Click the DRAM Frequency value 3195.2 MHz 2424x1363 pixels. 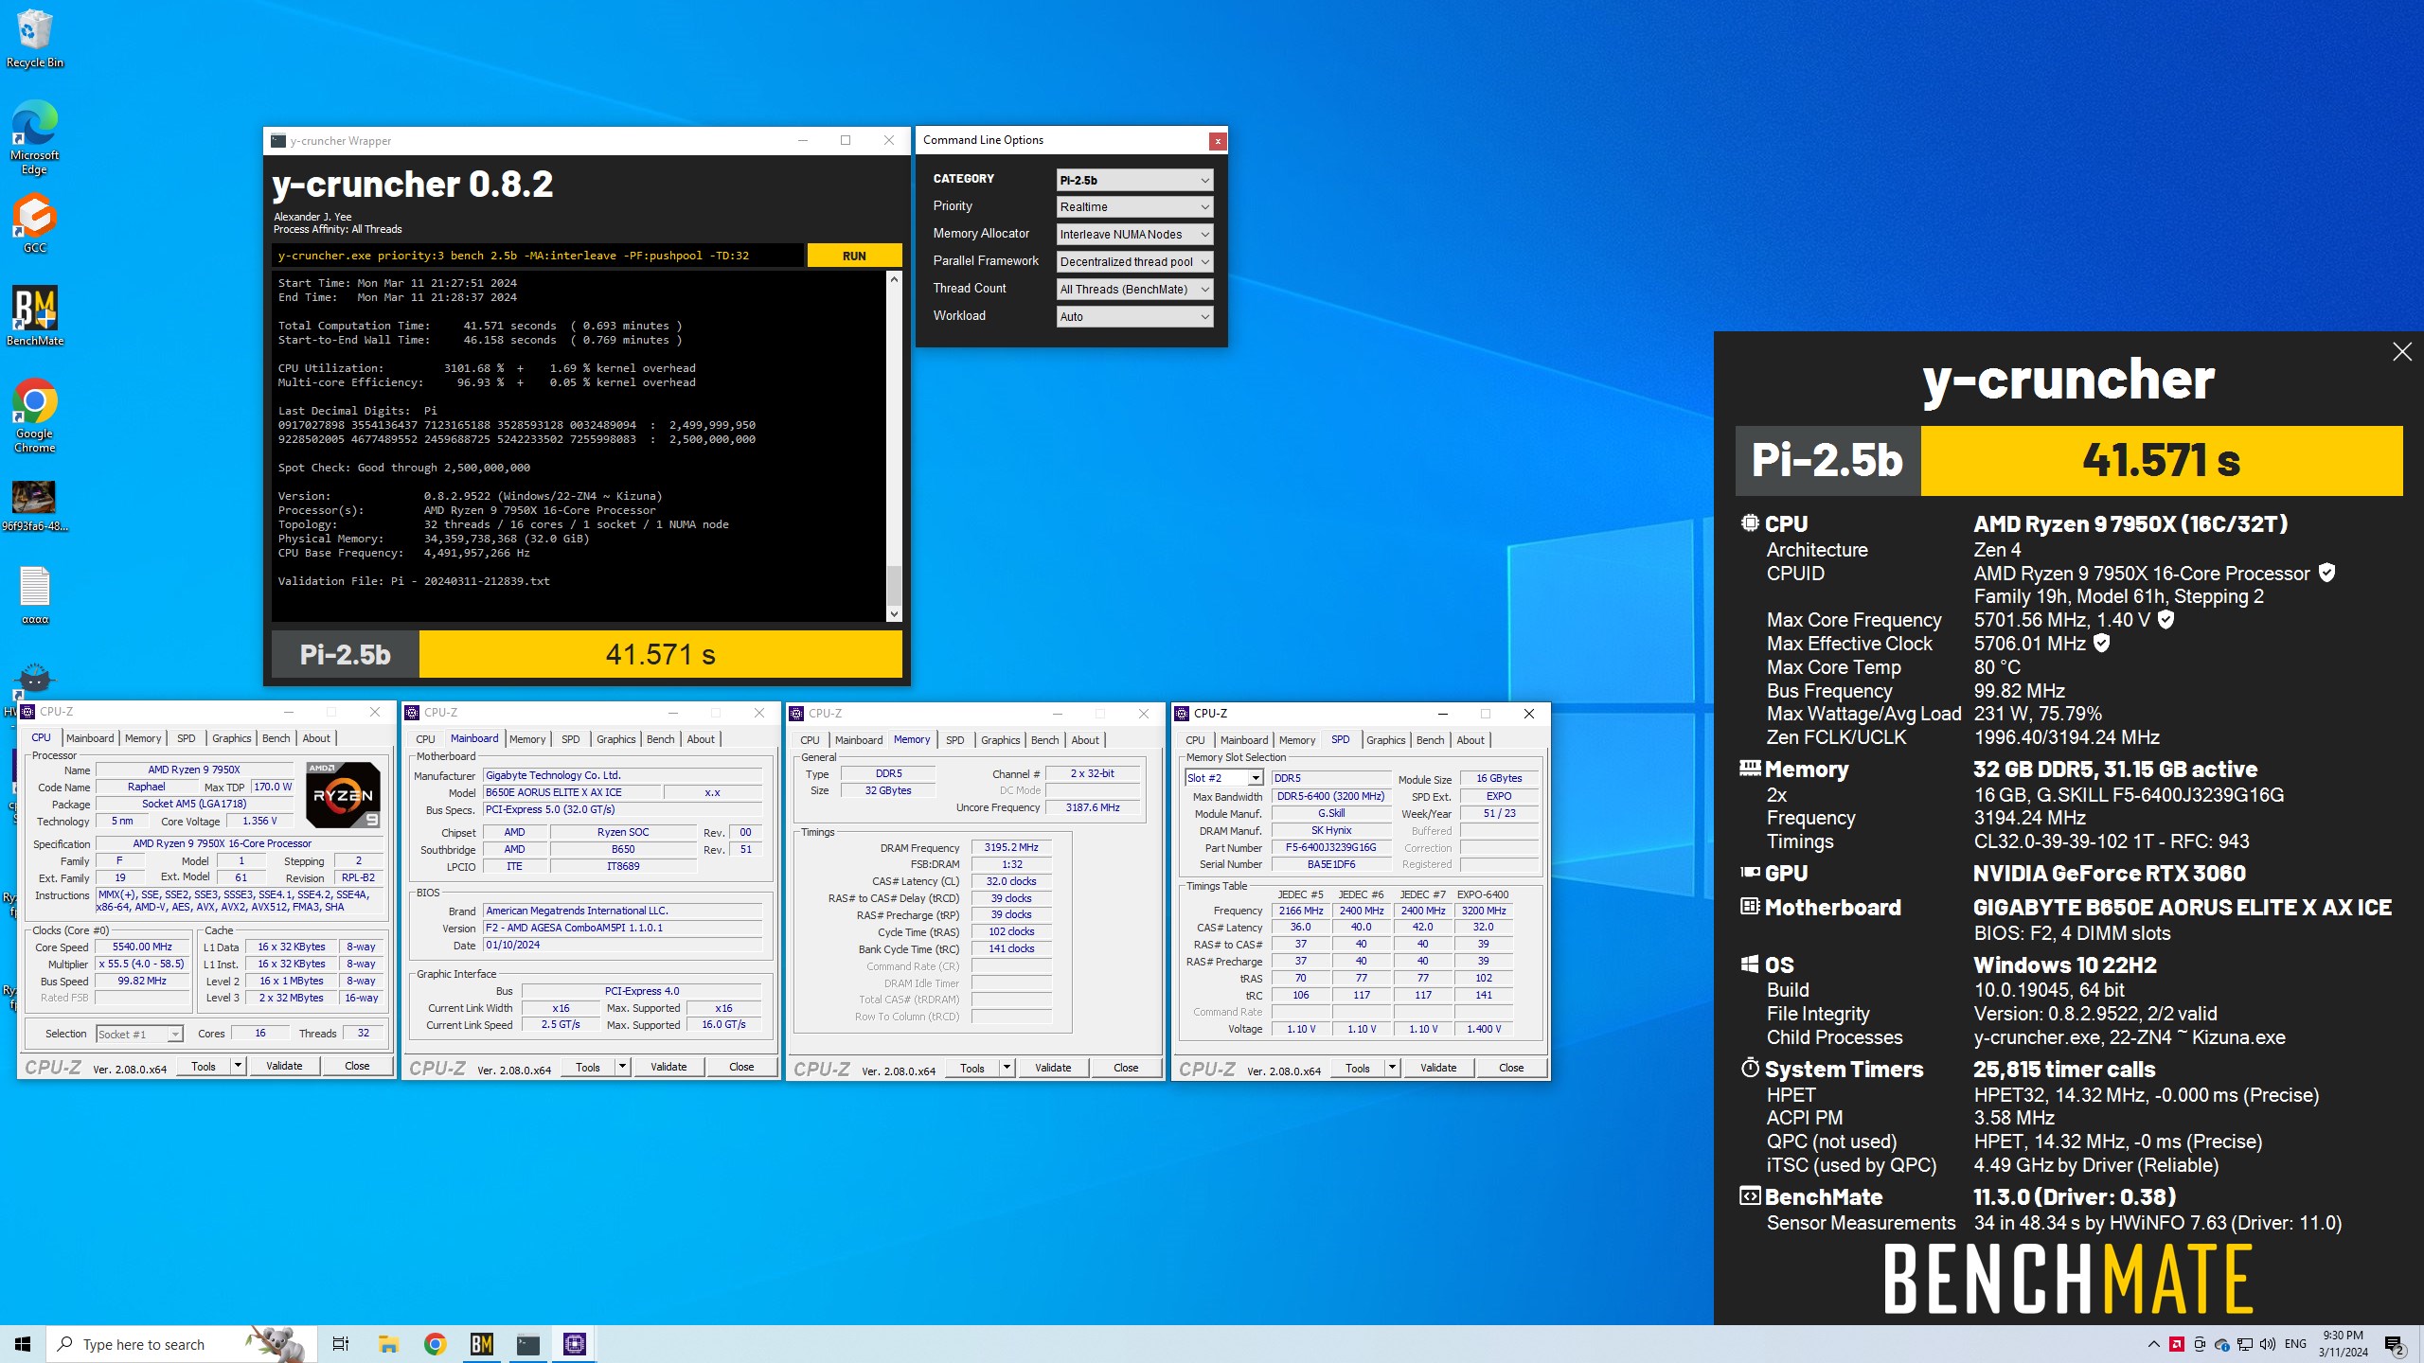(1011, 848)
